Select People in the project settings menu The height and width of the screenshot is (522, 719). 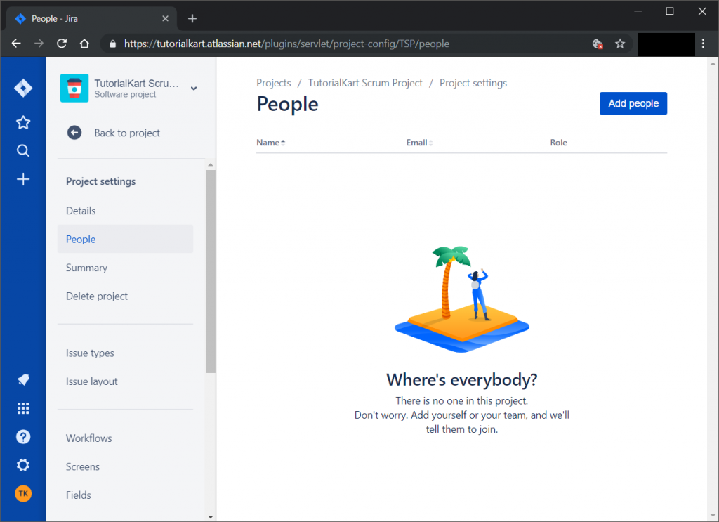coord(80,239)
